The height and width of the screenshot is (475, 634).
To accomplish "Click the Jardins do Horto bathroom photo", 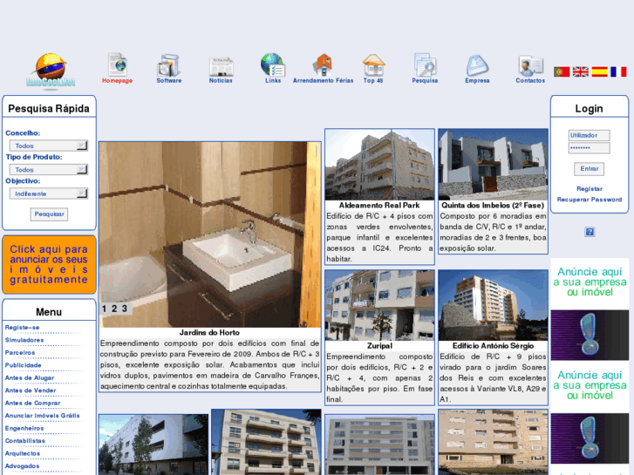I will (x=210, y=234).
